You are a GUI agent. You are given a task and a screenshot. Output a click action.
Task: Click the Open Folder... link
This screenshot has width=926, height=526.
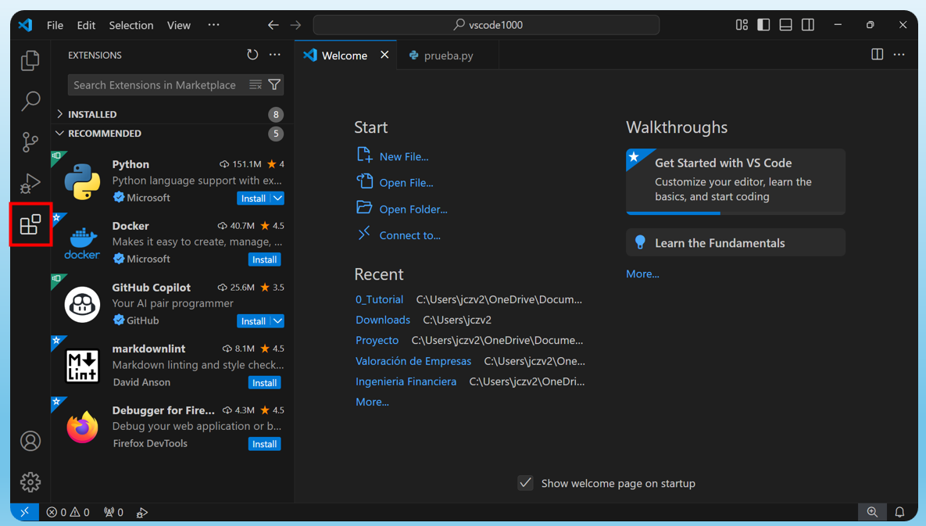coord(413,209)
